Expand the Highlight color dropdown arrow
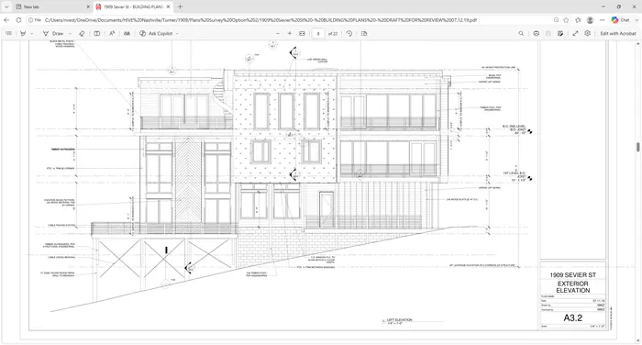The height and width of the screenshot is (345, 642). click(x=31, y=34)
